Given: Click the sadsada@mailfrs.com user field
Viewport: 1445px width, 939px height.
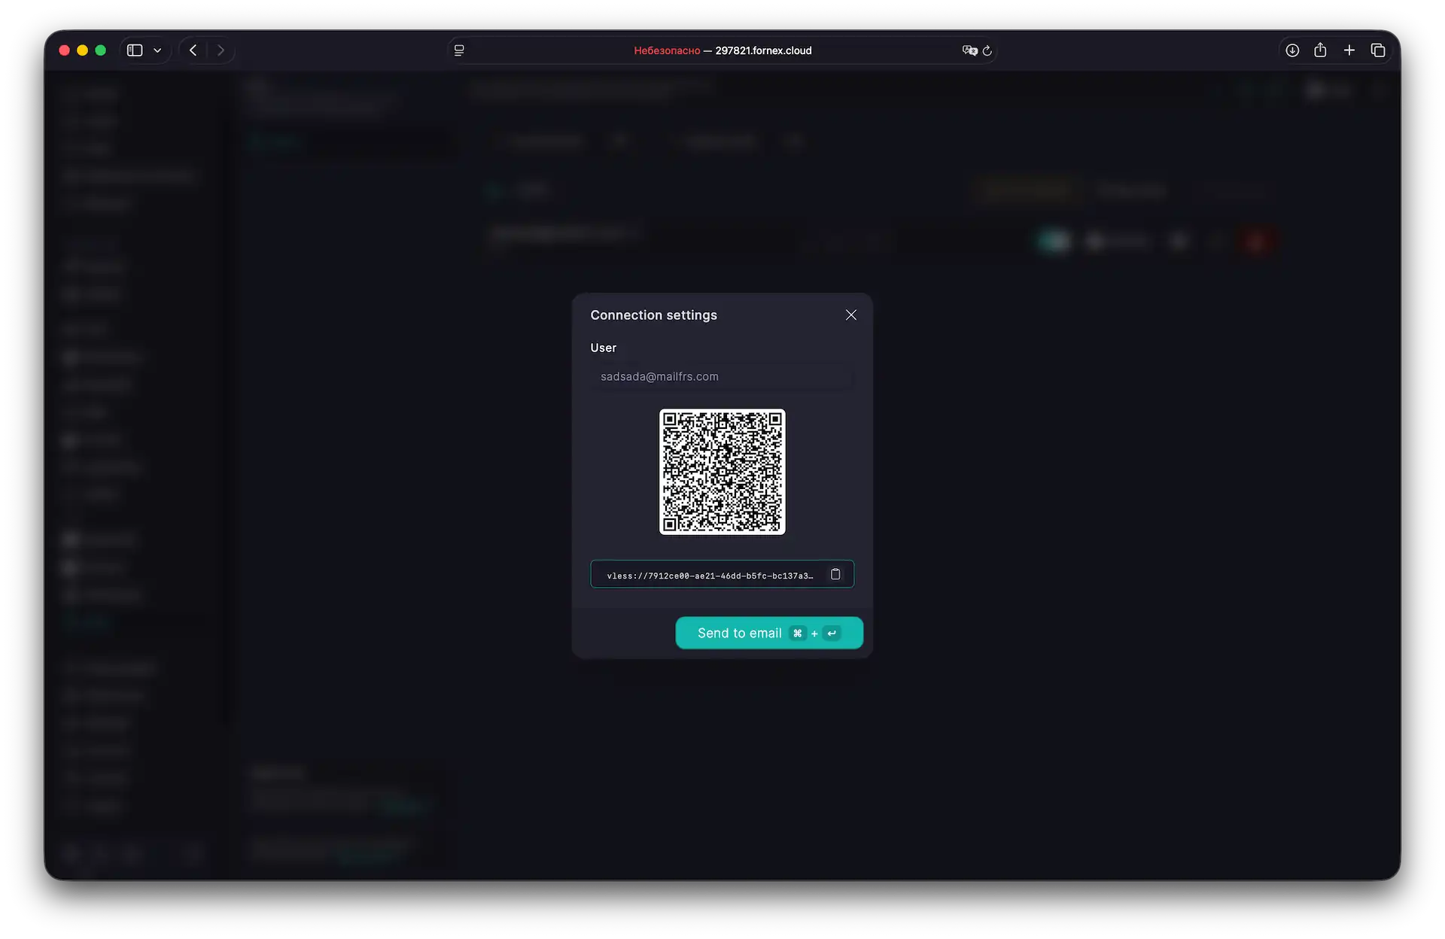Looking at the screenshot, I should [x=722, y=376].
